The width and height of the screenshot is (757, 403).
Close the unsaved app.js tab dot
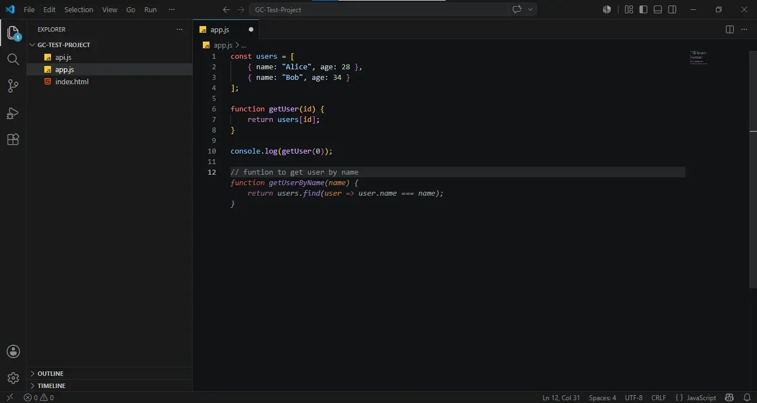(x=250, y=29)
